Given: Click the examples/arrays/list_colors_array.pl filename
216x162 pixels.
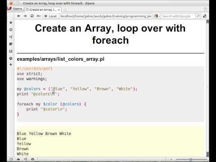Looking at the screenshot, I should point(61,59).
